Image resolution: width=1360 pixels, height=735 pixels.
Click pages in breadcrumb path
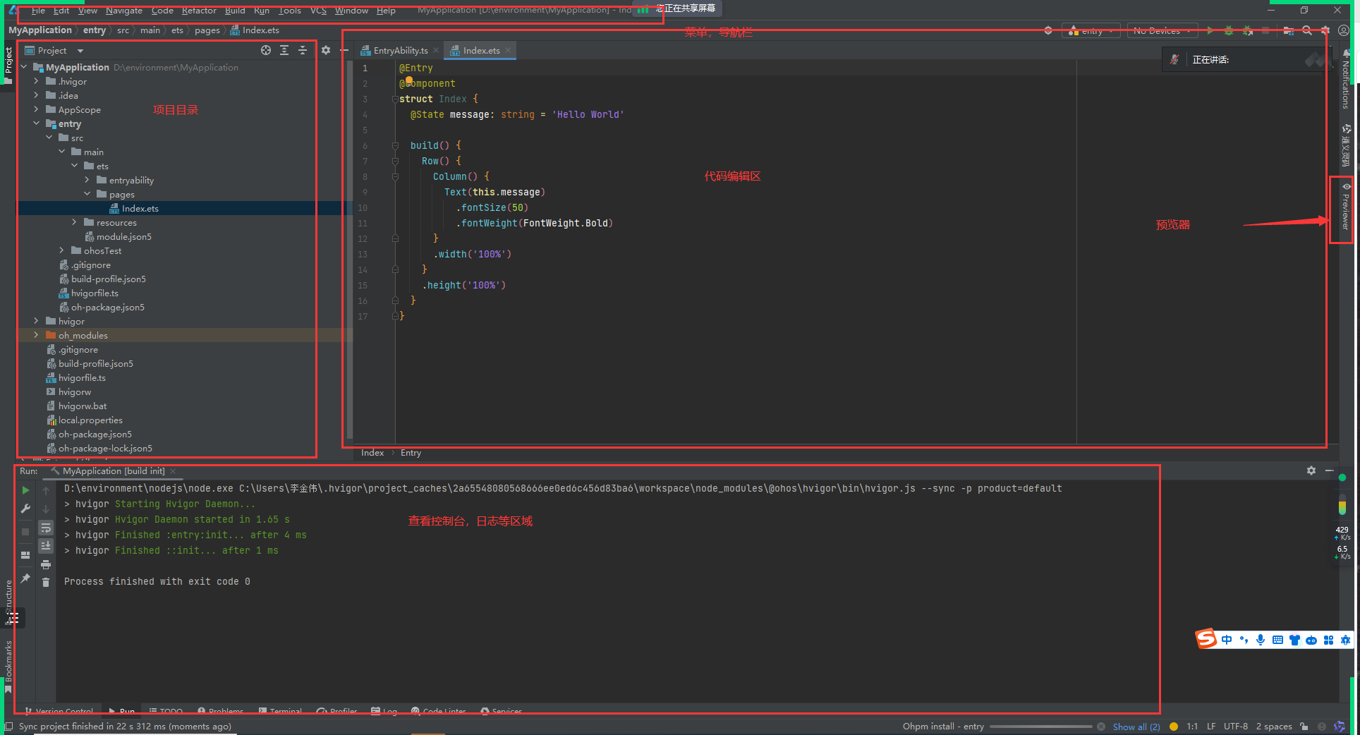(x=207, y=30)
